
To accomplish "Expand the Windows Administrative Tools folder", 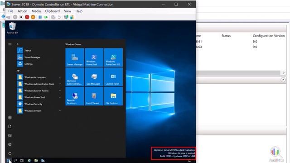I will click(x=39, y=84).
